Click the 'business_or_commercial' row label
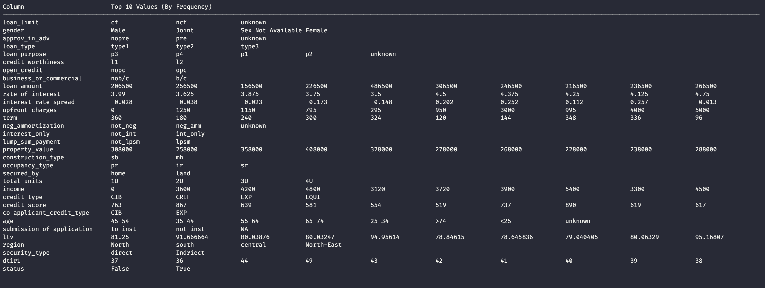 click(42, 78)
